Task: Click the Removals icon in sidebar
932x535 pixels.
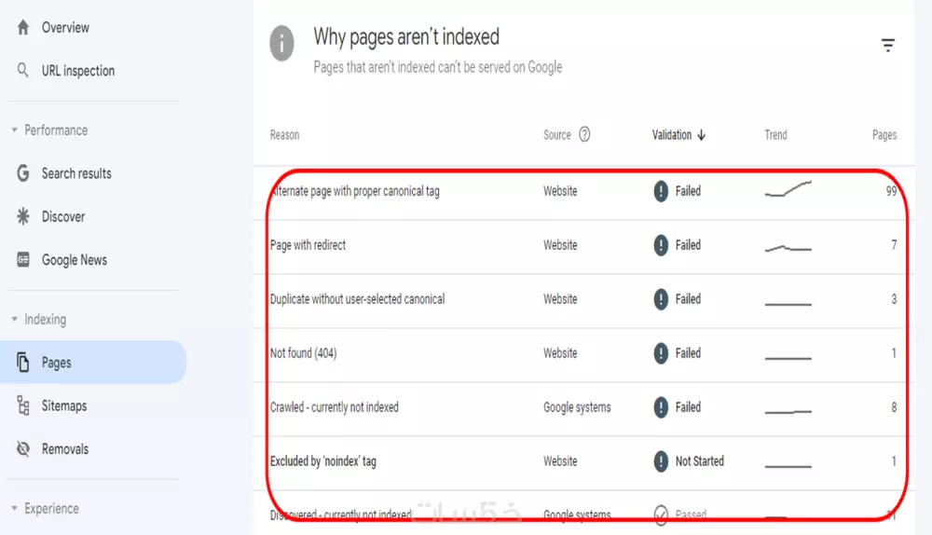Action: click(x=23, y=448)
